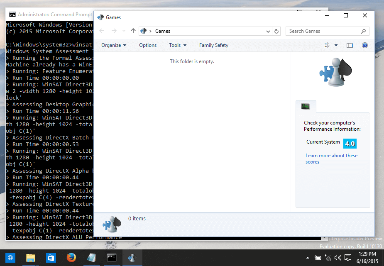
Task: Open Action Center notifications icon
Action: pos(348,257)
